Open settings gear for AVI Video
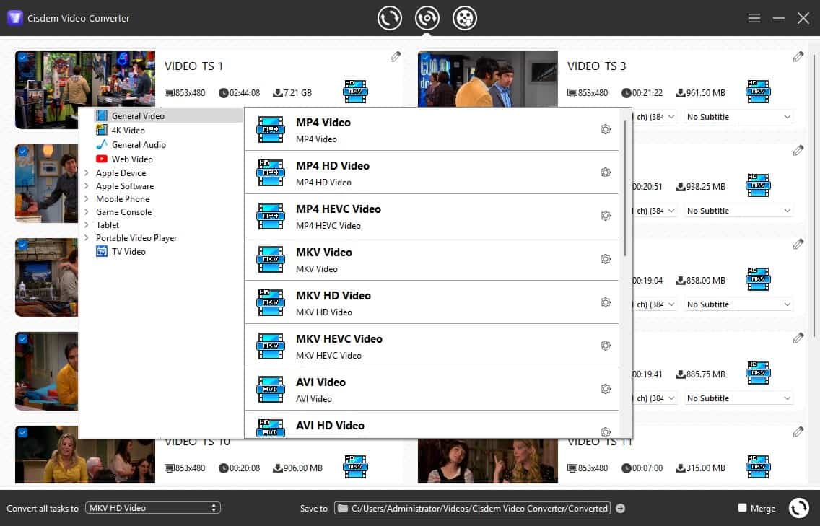820x526 pixels. pos(606,389)
